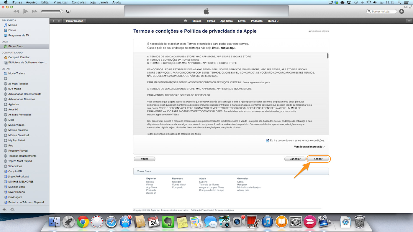
Task: Select the 'Canção PB' playlist
Action: (x=24, y=171)
